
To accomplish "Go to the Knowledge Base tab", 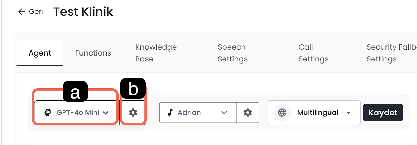I will (156, 53).
